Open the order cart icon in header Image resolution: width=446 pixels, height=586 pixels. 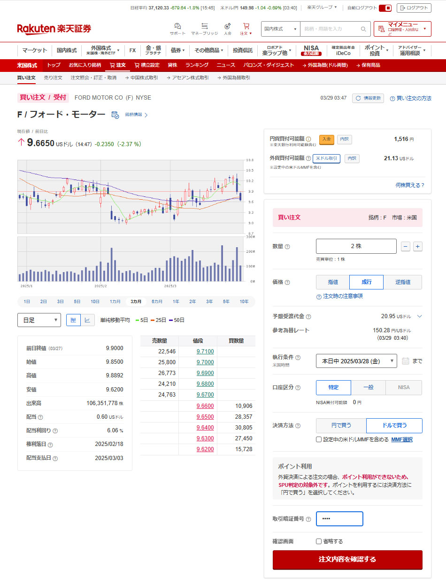click(246, 26)
